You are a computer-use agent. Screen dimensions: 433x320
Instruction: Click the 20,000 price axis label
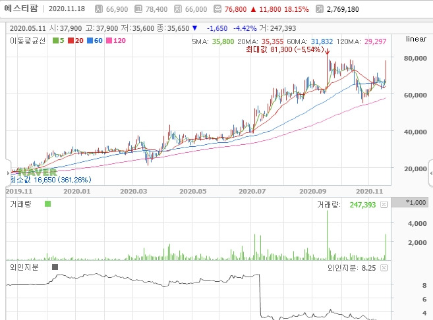tap(415, 169)
